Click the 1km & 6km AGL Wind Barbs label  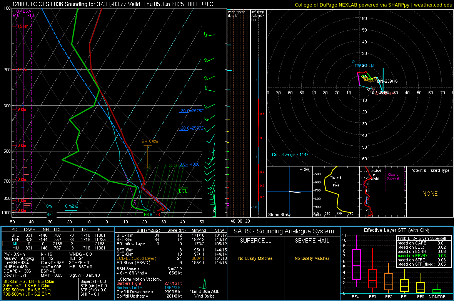pos(204,294)
